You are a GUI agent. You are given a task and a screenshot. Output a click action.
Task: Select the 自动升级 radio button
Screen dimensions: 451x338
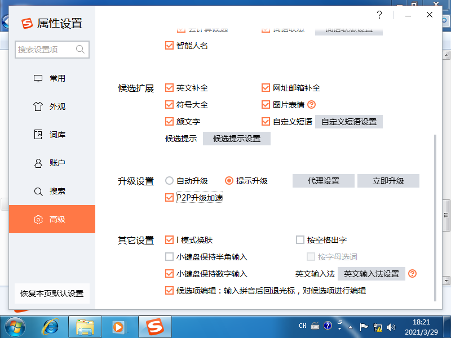click(x=170, y=181)
